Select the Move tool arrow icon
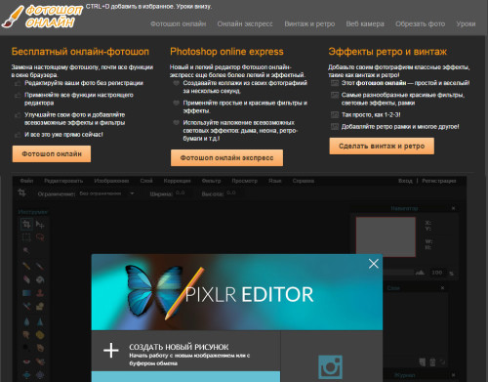Viewport: 488px width, 382px height. pyautogui.click(x=40, y=225)
